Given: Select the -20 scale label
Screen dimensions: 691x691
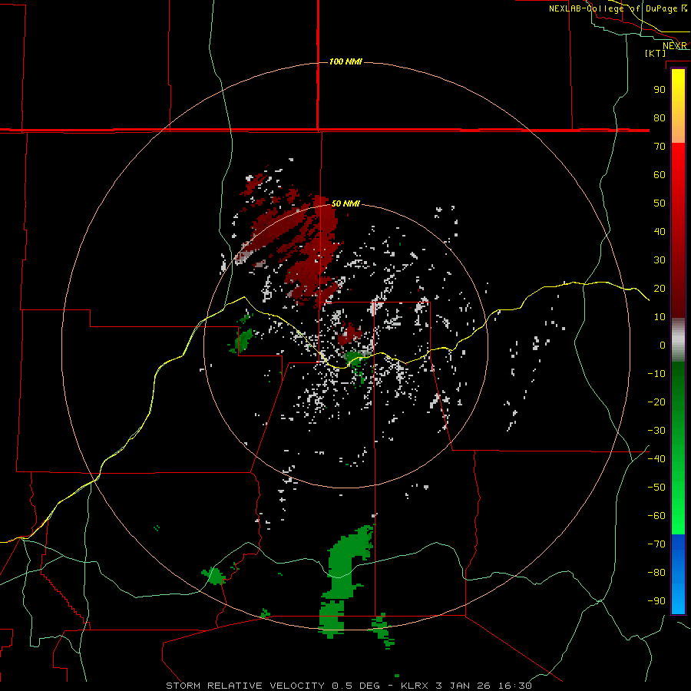Looking at the screenshot, I should point(656,402).
